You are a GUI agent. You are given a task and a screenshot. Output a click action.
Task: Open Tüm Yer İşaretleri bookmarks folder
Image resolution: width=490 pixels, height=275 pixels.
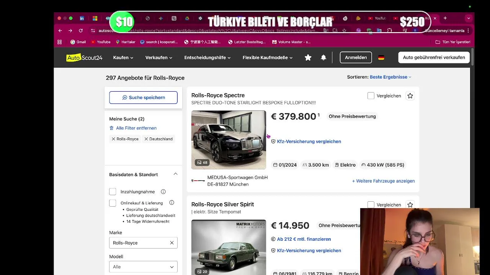(x=453, y=42)
